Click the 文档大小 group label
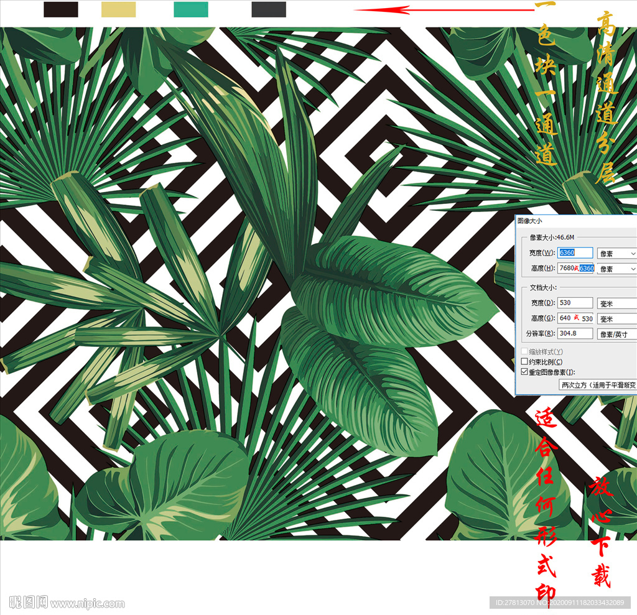637x615 pixels. (543, 287)
